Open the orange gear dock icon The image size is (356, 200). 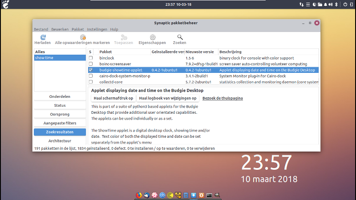(x=202, y=195)
